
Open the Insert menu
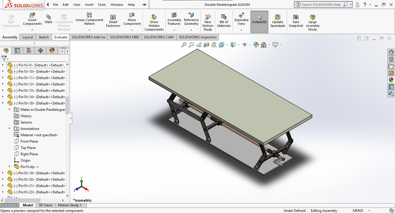tap(89, 5)
